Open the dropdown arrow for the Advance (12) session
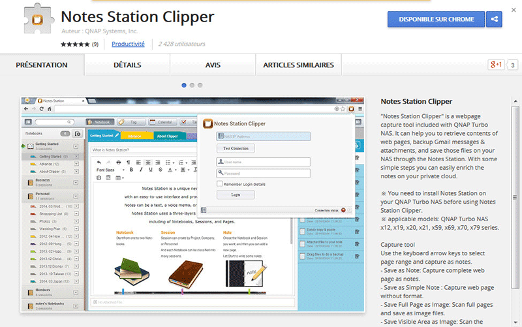Image resolution: width=522 pixels, height=327 pixels. (x=76, y=164)
